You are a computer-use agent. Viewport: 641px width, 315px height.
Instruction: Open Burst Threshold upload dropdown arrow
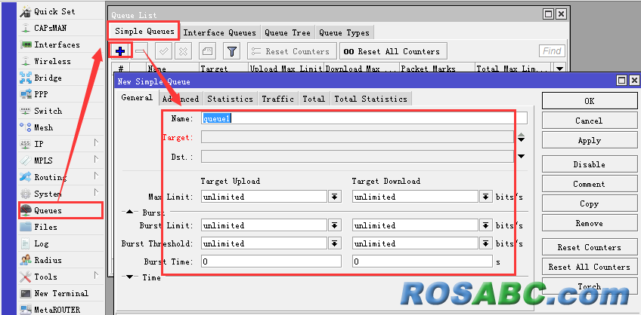click(334, 243)
